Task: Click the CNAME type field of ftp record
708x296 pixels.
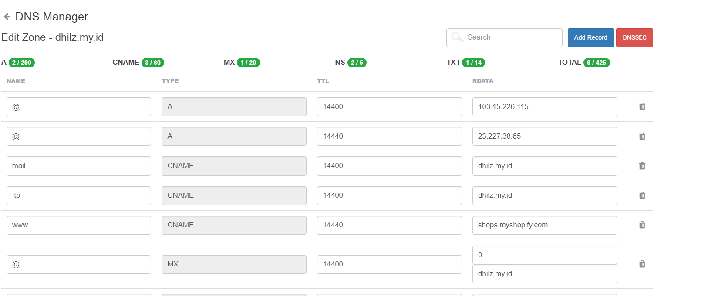Action: [x=234, y=196]
